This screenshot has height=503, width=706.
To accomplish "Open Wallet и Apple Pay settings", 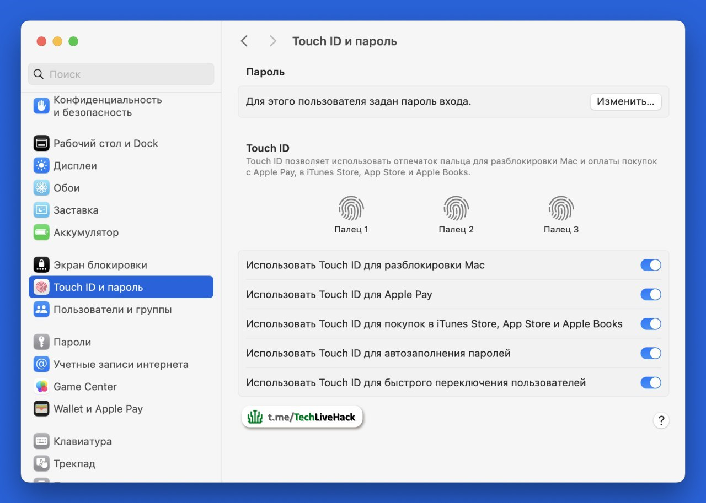I will [121, 409].
